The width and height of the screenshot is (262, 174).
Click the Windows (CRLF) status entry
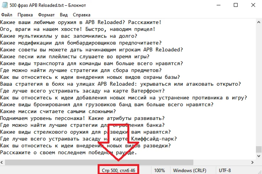[190, 170]
